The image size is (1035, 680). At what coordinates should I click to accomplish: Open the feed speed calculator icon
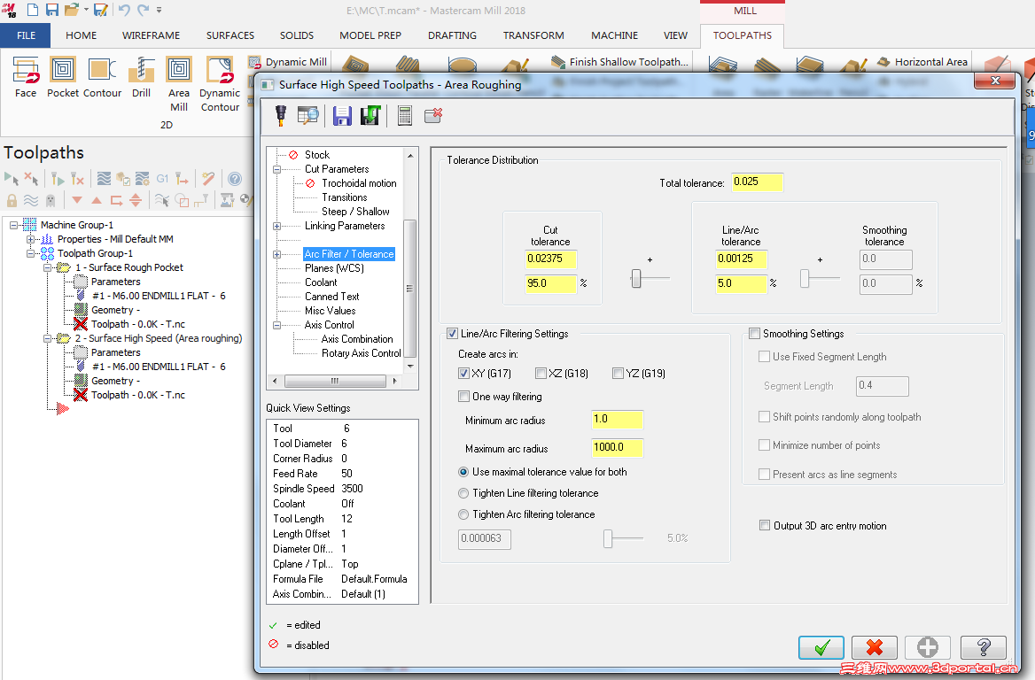(x=405, y=115)
